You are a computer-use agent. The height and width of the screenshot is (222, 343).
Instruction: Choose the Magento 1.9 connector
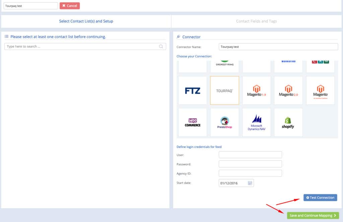pos(256,91)
